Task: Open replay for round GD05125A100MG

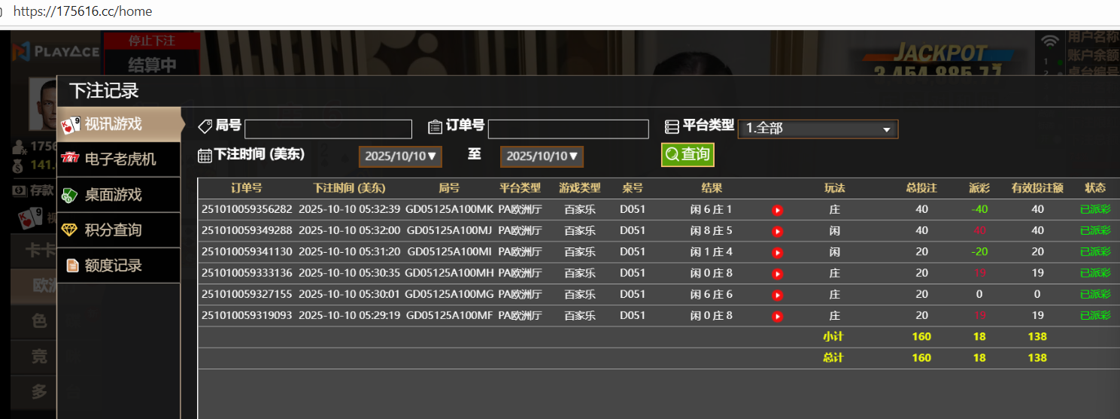Action: 778,295
